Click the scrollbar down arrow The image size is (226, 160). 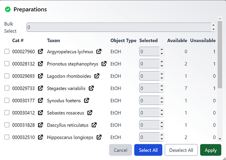click(220, 139)
